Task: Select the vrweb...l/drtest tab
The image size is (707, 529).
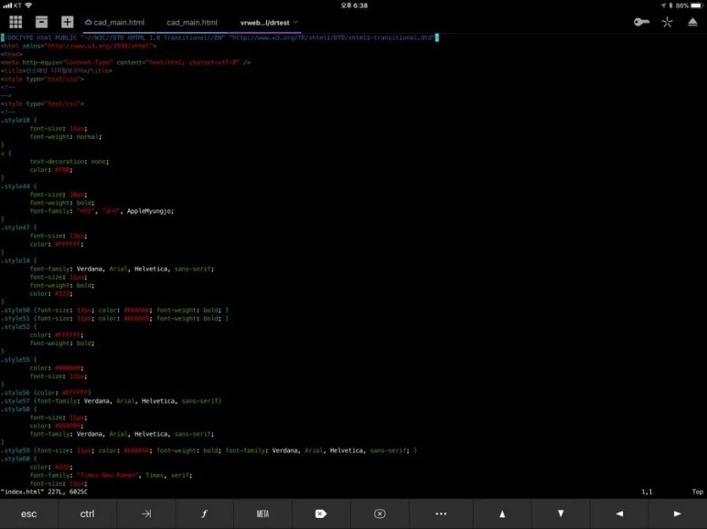Action: [x=264, y=23]
